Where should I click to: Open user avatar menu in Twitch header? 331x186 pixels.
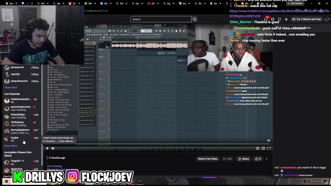pos(327,19)
